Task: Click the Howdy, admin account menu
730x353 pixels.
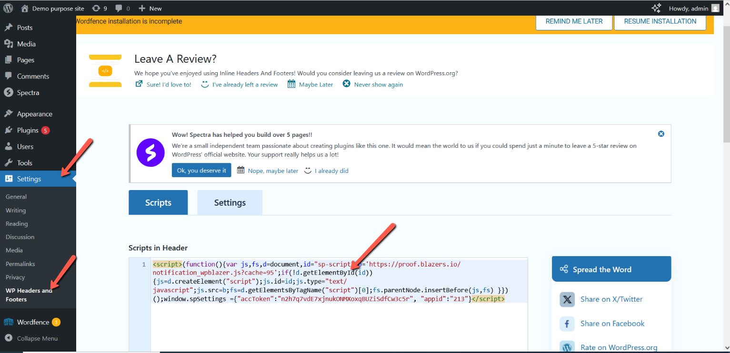Action: (694, 8)
